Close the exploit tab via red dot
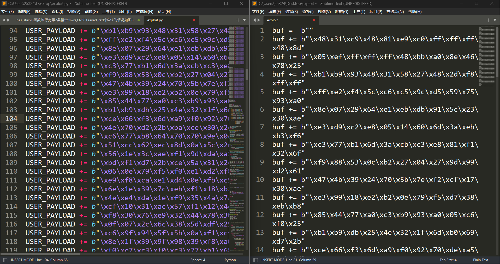The width and height of the screenshot is (500, 264). pyautogui.click(x=314, y=20)
